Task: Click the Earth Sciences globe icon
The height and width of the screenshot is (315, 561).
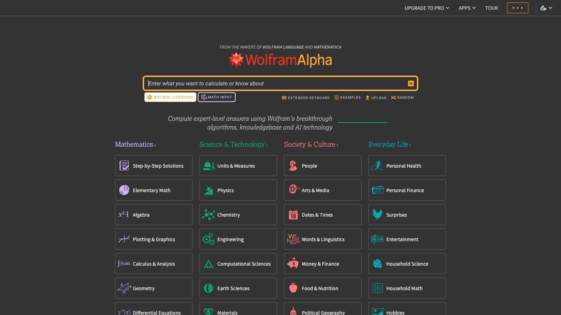Action: click(208, 288)
